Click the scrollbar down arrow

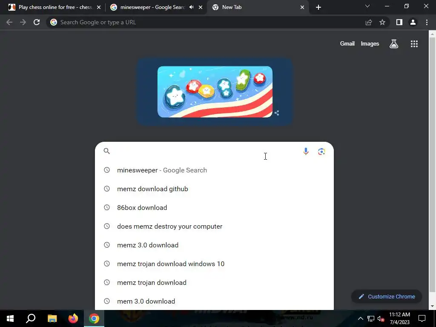click(432, 306)
